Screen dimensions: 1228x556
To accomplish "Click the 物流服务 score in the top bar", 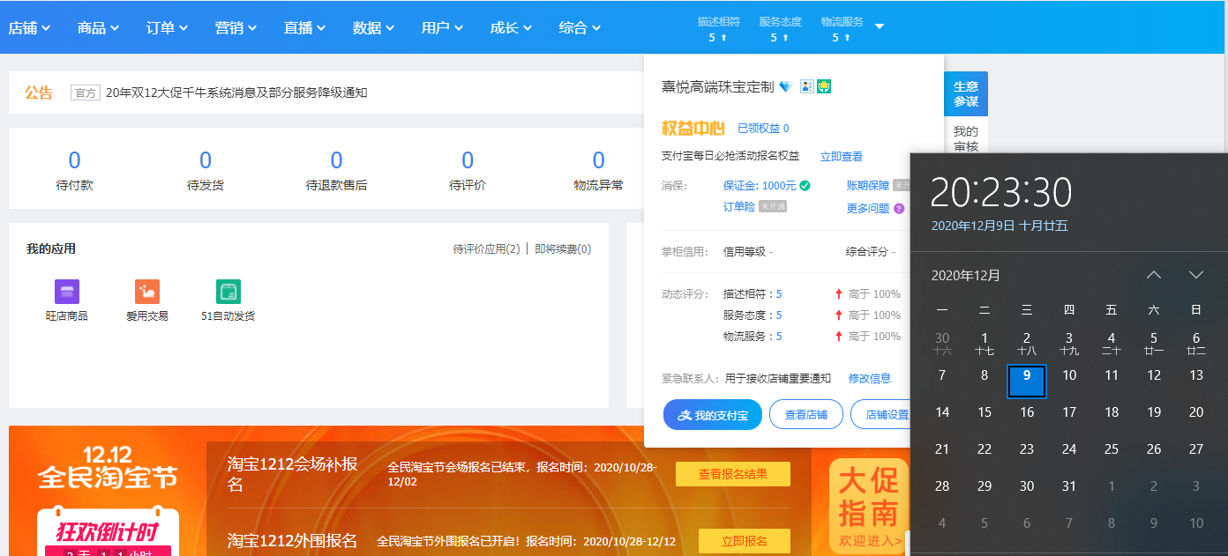I will point(842,29).
